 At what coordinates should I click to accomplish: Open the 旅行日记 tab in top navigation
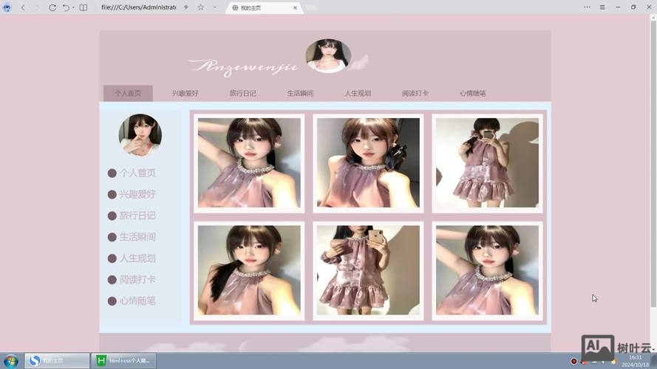click(x=242, y=94)
